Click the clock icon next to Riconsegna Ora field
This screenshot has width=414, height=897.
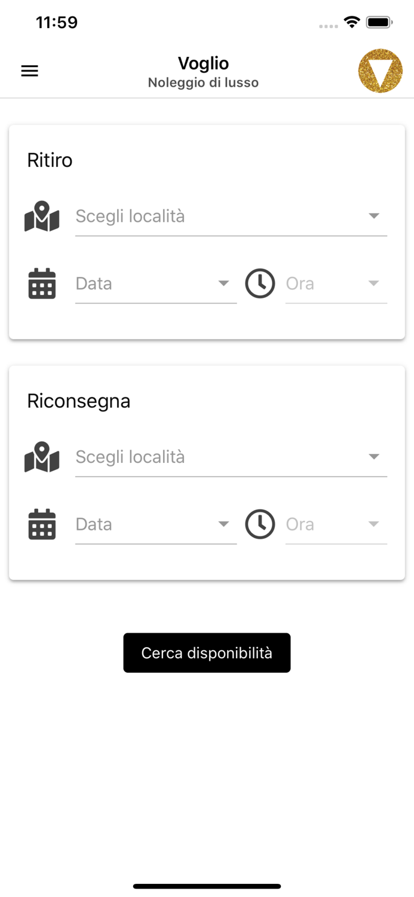point(260,524)
